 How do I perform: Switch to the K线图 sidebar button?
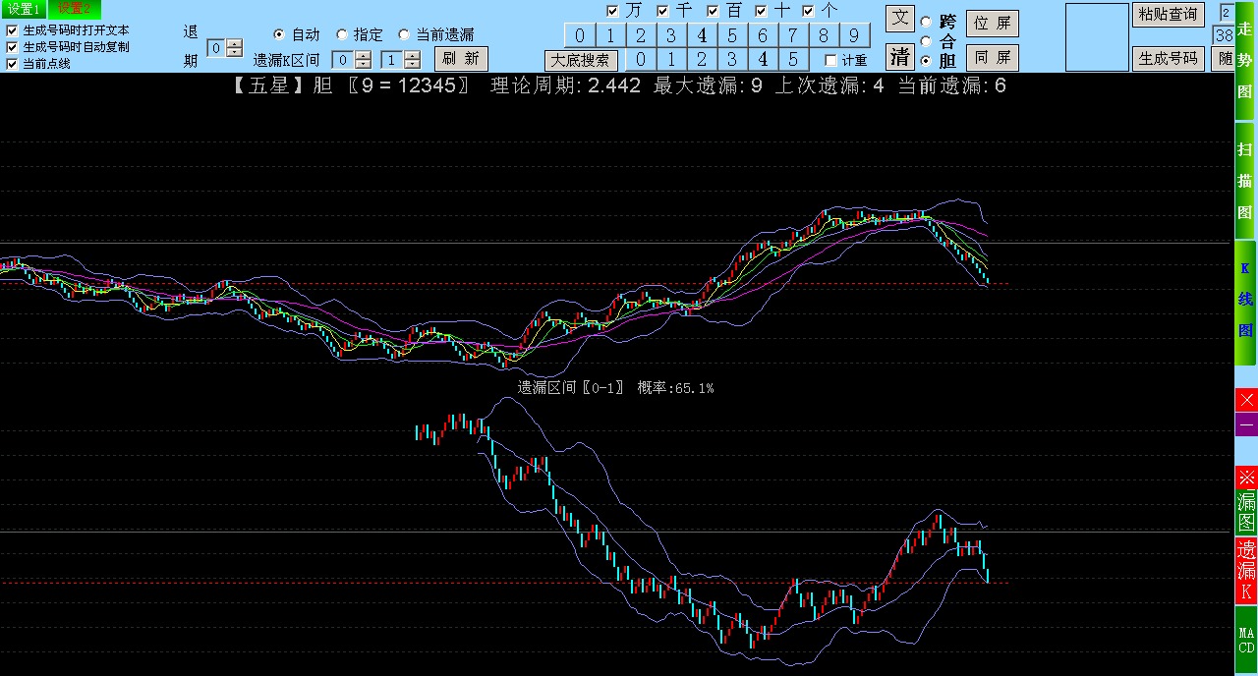pyautogui.click(x=1245, y=300)
